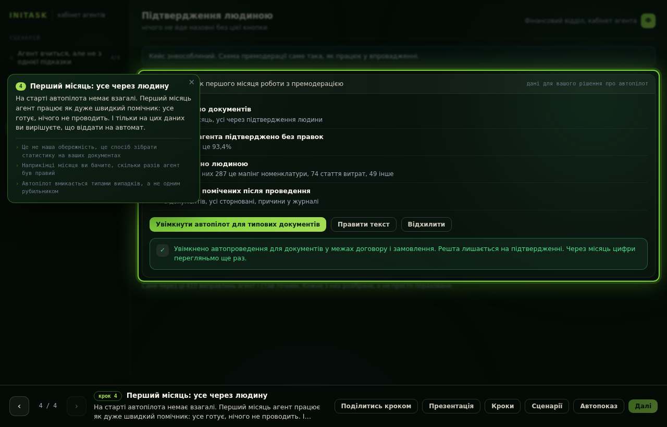Close the step 4 tooltip popup

[191, 82]
